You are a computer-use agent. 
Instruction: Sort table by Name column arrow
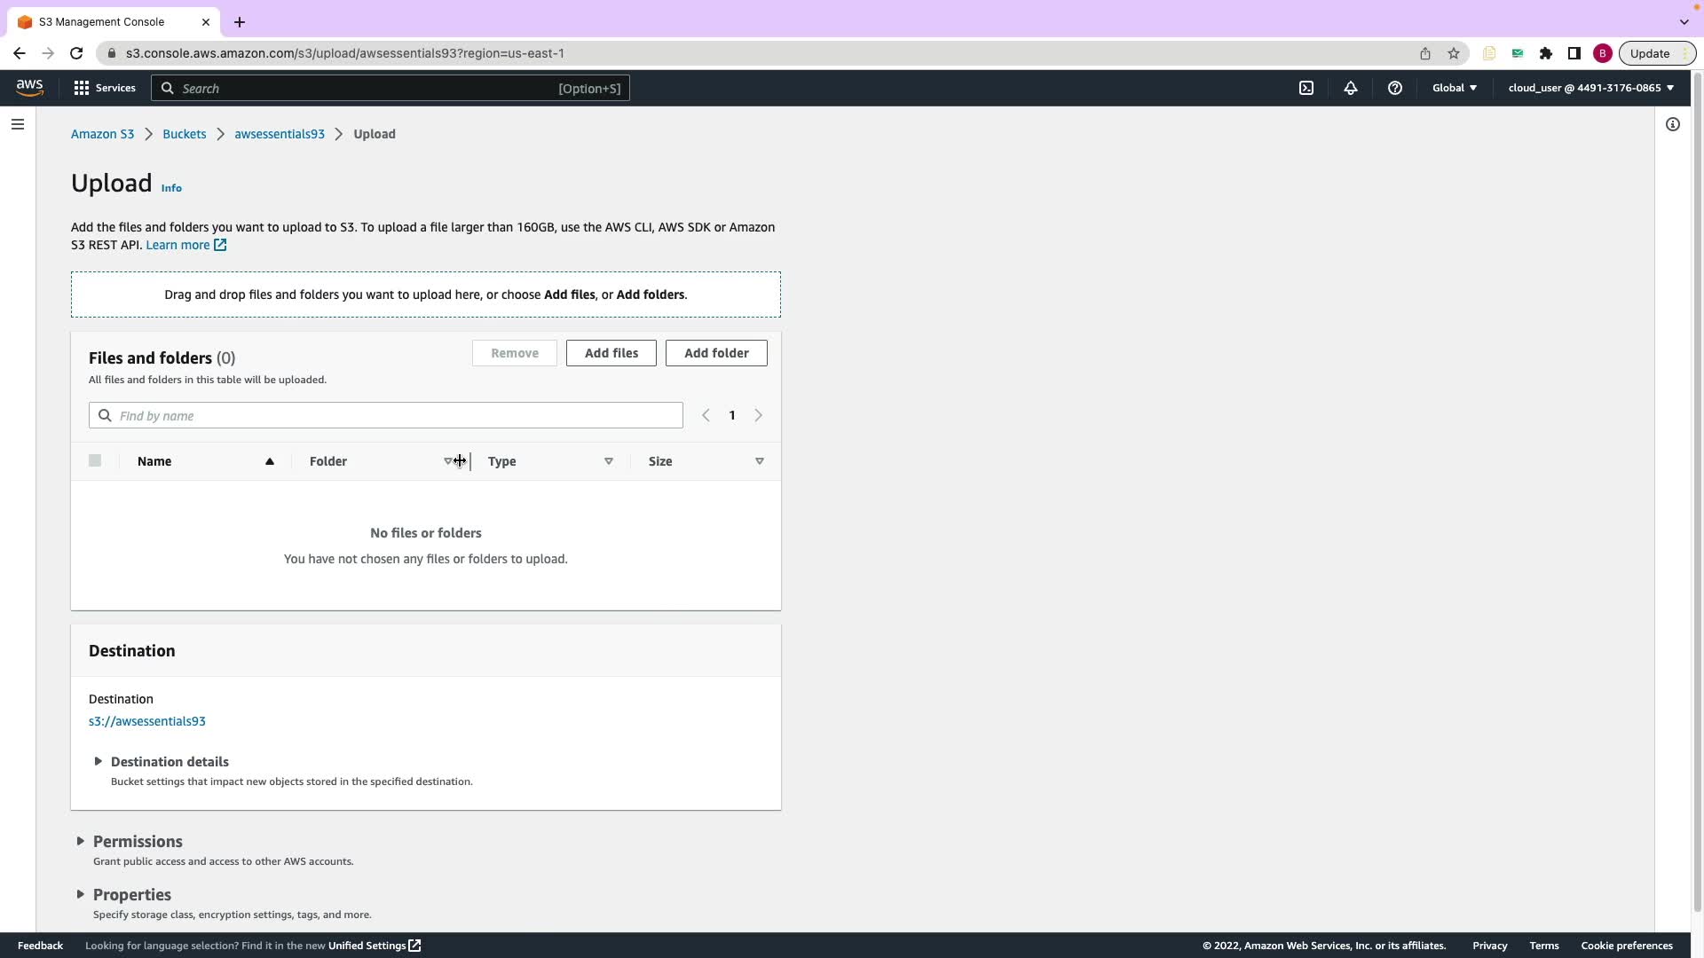click(x=269, y=461)
